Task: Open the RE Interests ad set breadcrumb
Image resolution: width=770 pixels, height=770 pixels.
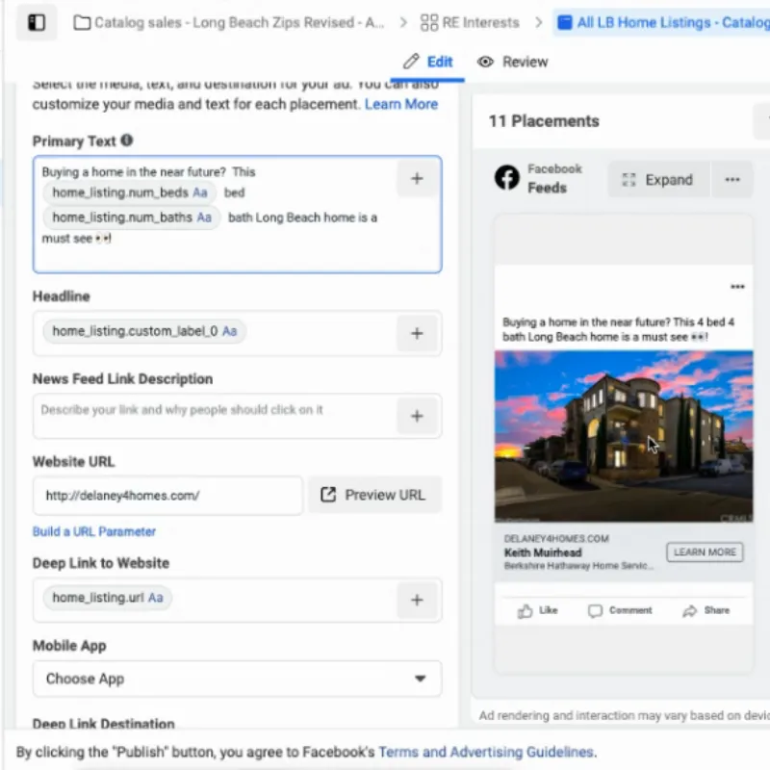Action: point(470,22)
